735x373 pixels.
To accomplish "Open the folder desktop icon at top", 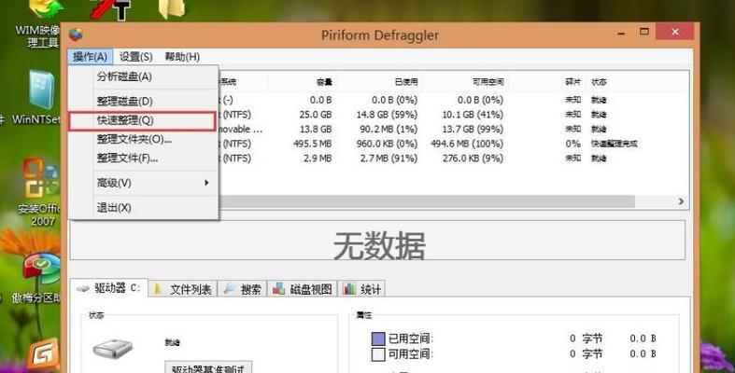I will point(172,9).
